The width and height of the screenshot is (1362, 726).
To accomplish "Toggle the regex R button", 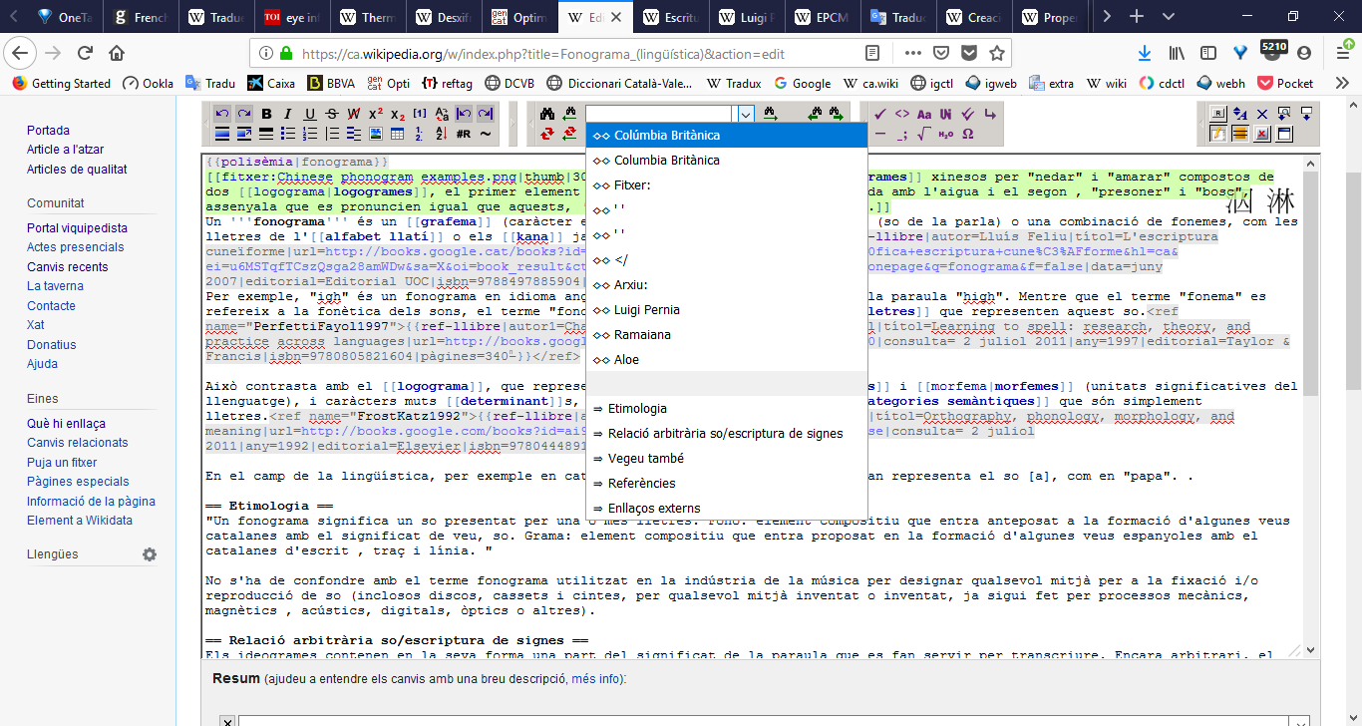I will click(1218, 114).
